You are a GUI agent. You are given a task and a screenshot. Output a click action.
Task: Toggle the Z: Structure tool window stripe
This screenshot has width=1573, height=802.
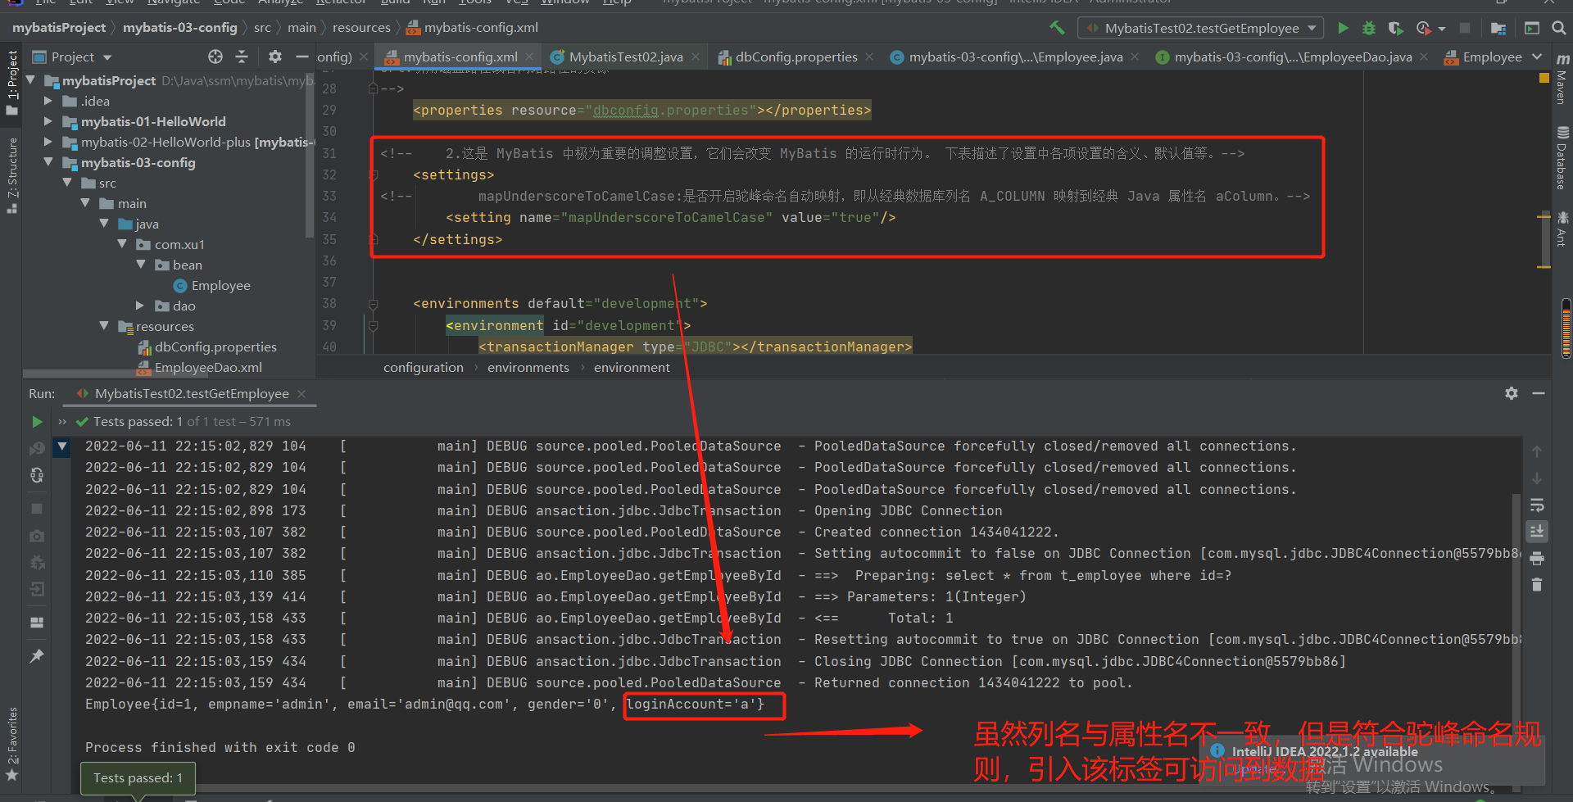11,175
